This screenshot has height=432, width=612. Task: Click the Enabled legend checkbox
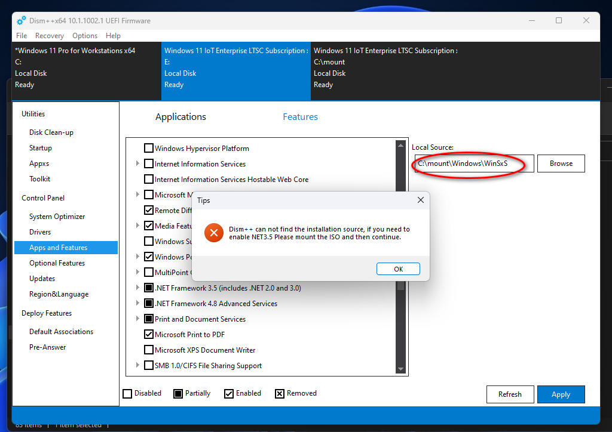[229, 394]
